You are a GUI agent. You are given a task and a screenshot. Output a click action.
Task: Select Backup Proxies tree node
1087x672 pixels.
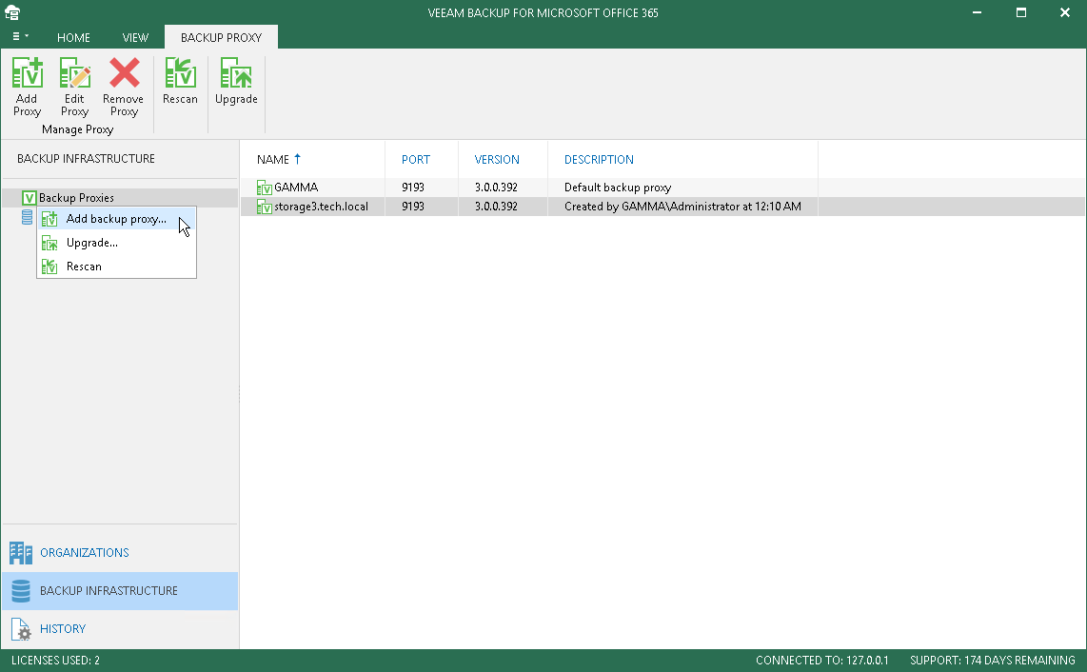click(119, 198)
